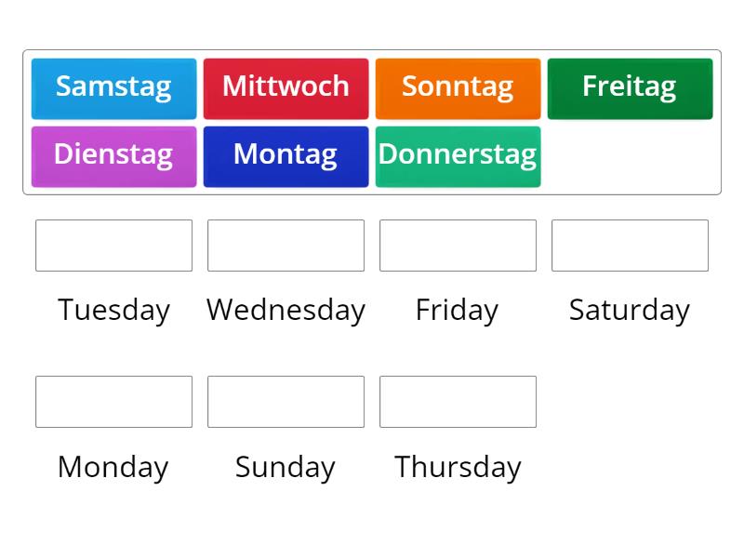Click the answer slot above Wednesday
Image resolution: width=744 pixels, height=558 pixels.
click(x=286, y=246)
